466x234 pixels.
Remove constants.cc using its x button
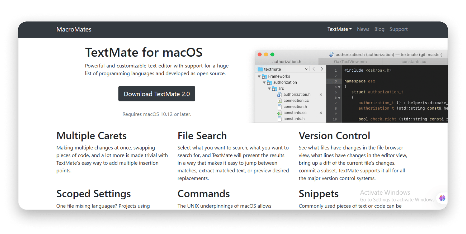pos(321,113)
